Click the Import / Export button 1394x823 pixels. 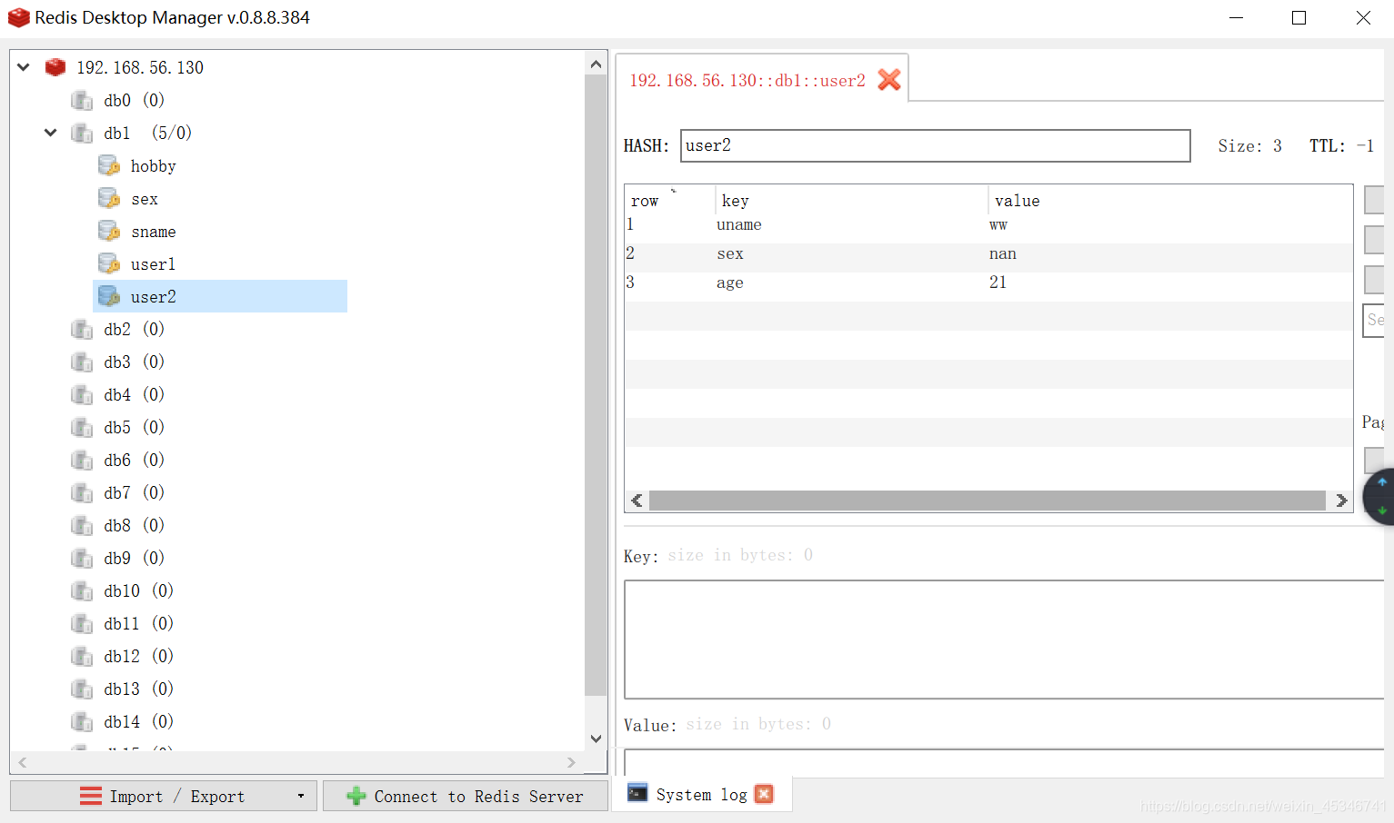coord(164,796)
